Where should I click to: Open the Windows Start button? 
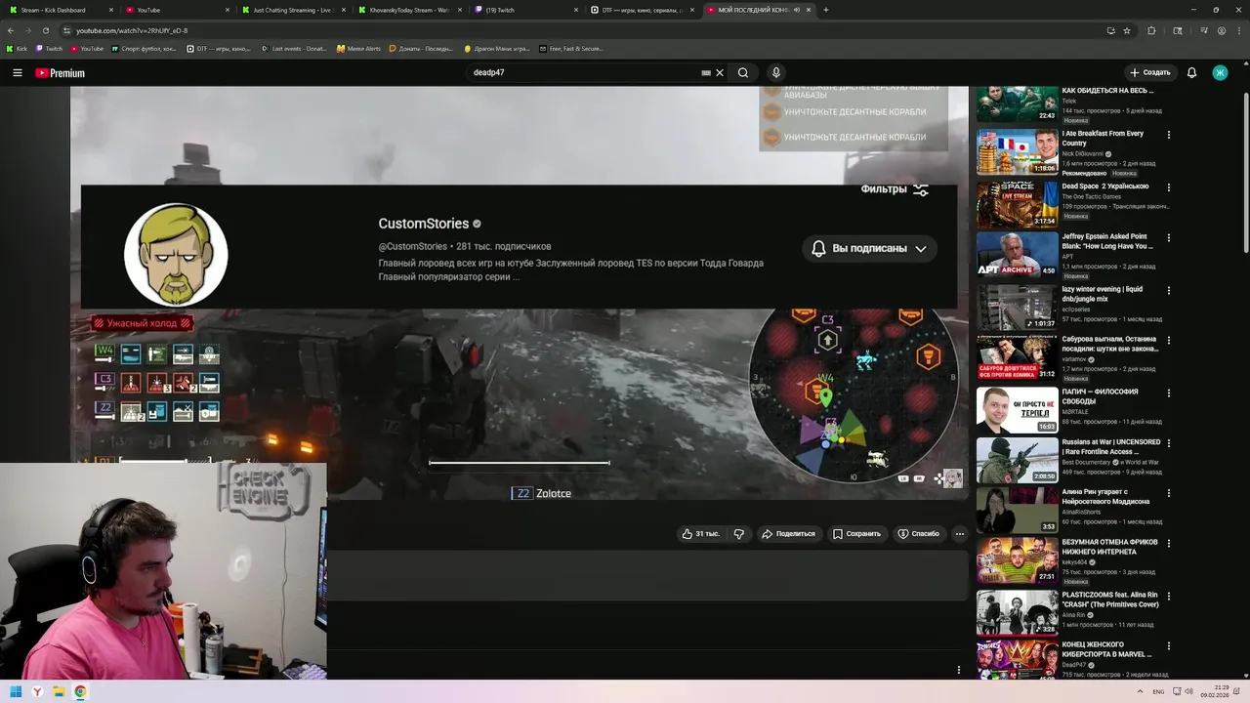(x=16, y=692)
